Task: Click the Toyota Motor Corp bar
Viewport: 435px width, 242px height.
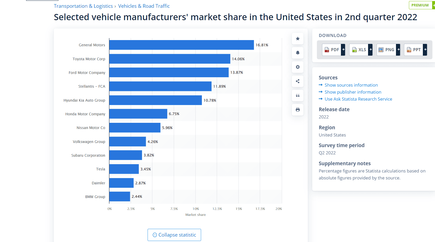Action: [170, 59]
